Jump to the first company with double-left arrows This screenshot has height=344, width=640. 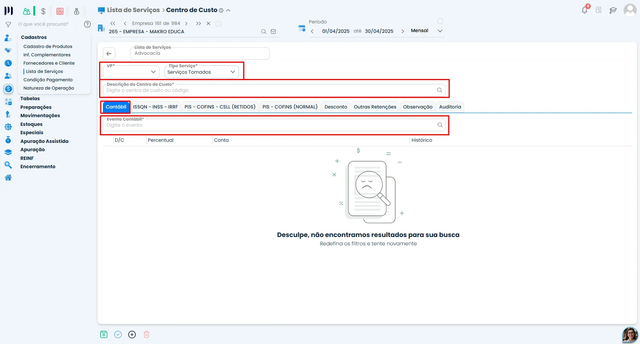click(x=113, y=23)
